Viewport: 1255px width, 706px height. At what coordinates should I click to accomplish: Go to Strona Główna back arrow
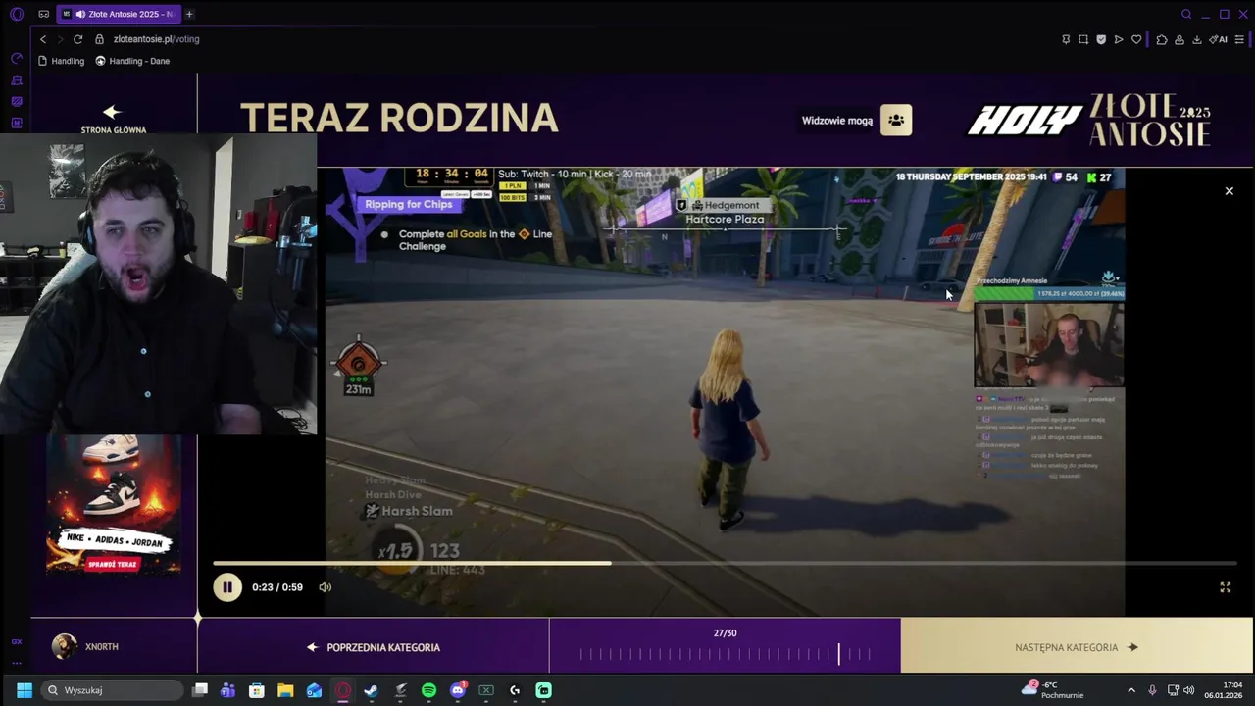tap(113, 119)
